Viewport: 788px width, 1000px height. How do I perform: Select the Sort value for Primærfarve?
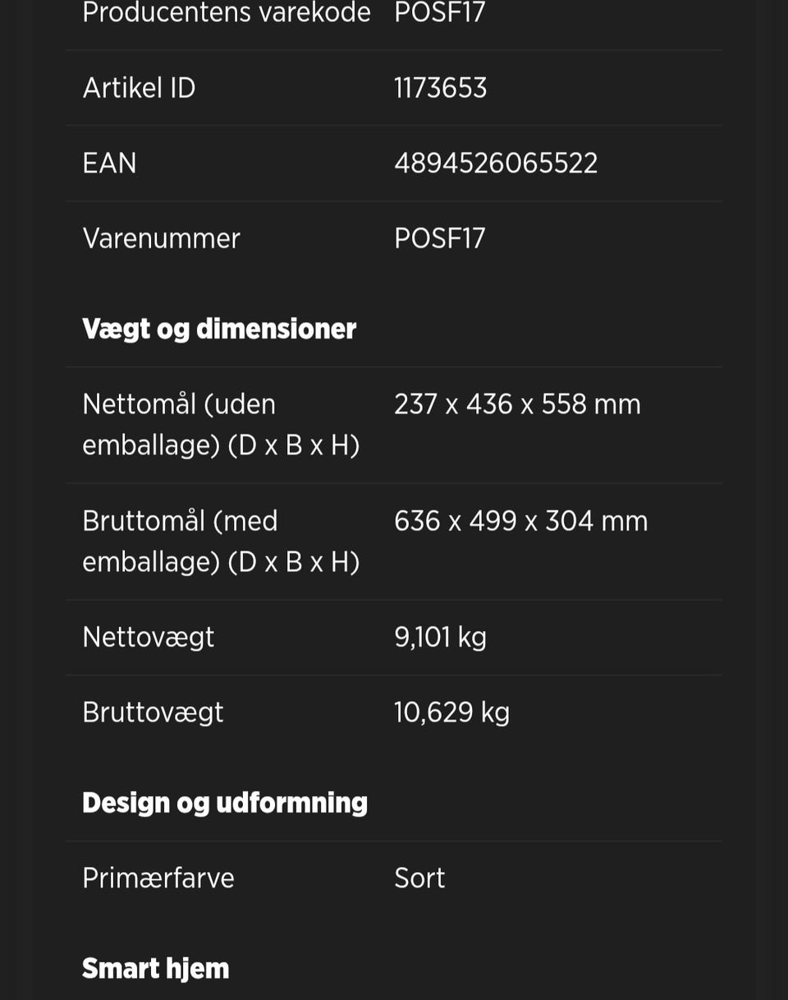coord(419,878)
